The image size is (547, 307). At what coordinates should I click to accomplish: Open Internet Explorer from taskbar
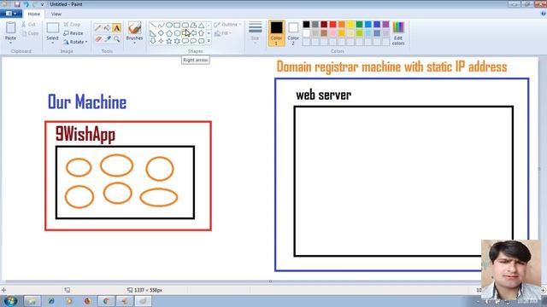(x=51, y=301)
